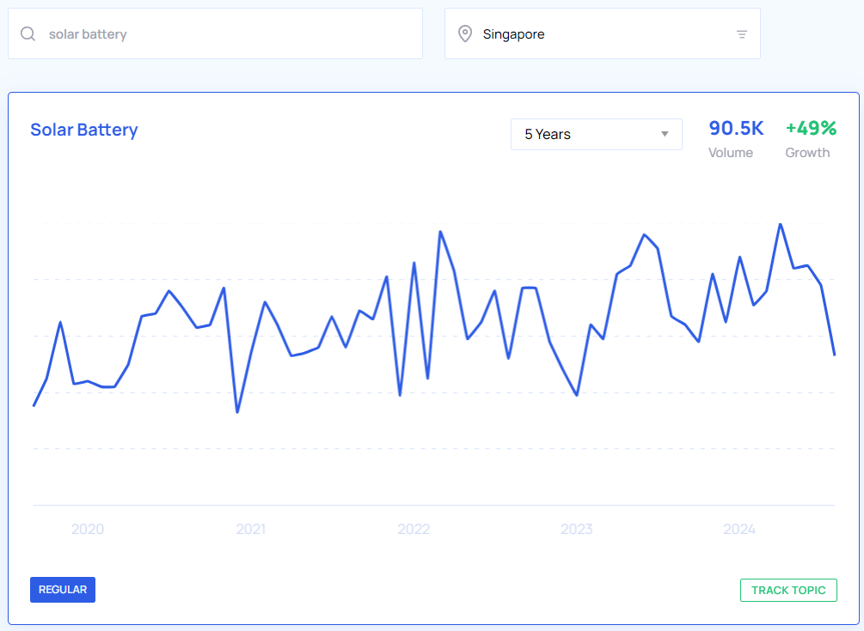Focus the solar battery search field

point(224,34)
